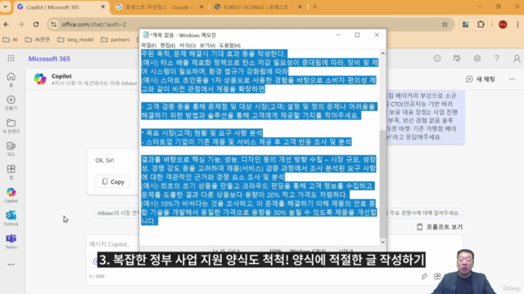The height and width of the screenshot is (294, 524).
Task: Open Notepad Edit (편집) menu
Action: coord(167,46)
